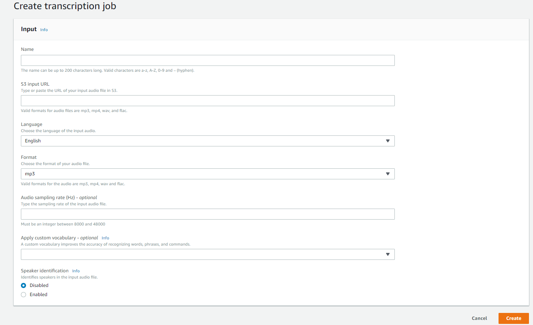Click 'Valid formats for audio files' hint text
The image size is (533, 325).
(74, 111)
